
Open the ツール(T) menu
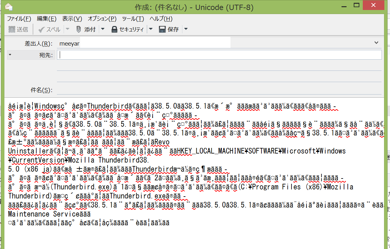[x=133, y=19]
